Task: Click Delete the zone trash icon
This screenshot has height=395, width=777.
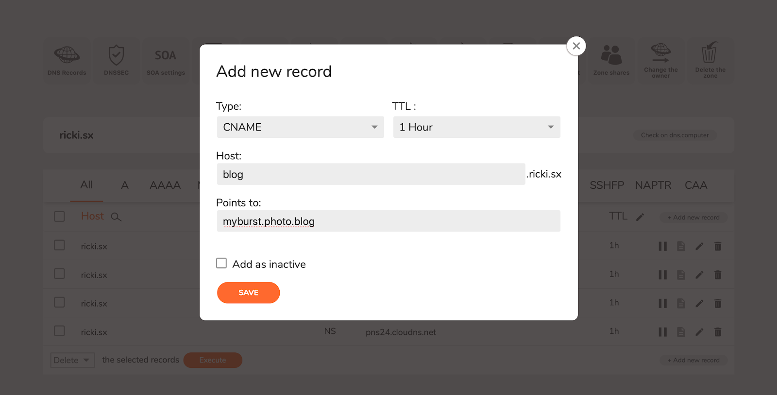Action: tap(709, 52)
